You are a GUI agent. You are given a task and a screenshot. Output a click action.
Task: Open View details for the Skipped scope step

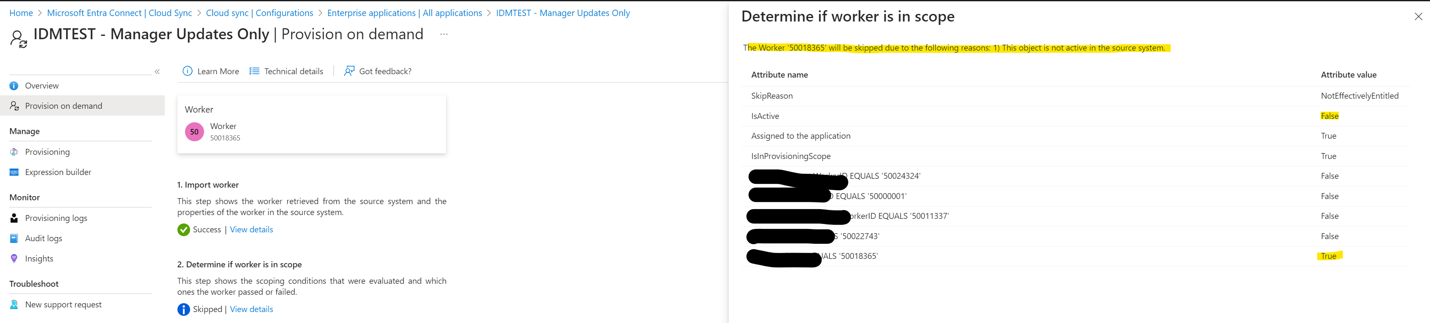251,309
